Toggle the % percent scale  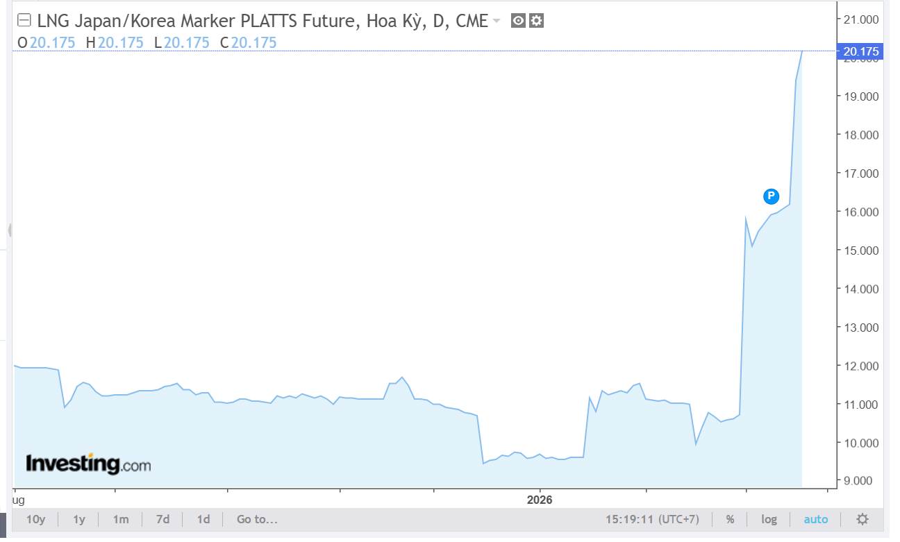[x=731, y=519]
